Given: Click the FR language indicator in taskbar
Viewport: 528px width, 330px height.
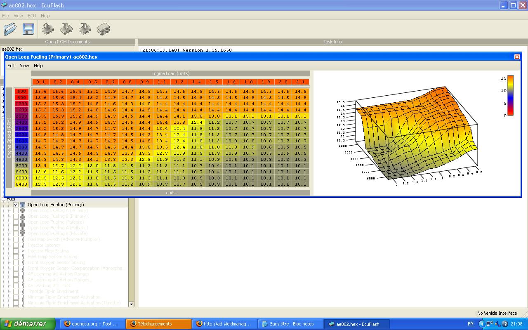Looking at the screenshot, I should pos(471,324).
